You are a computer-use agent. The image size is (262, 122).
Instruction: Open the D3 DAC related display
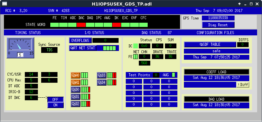[x=102, y=75]
